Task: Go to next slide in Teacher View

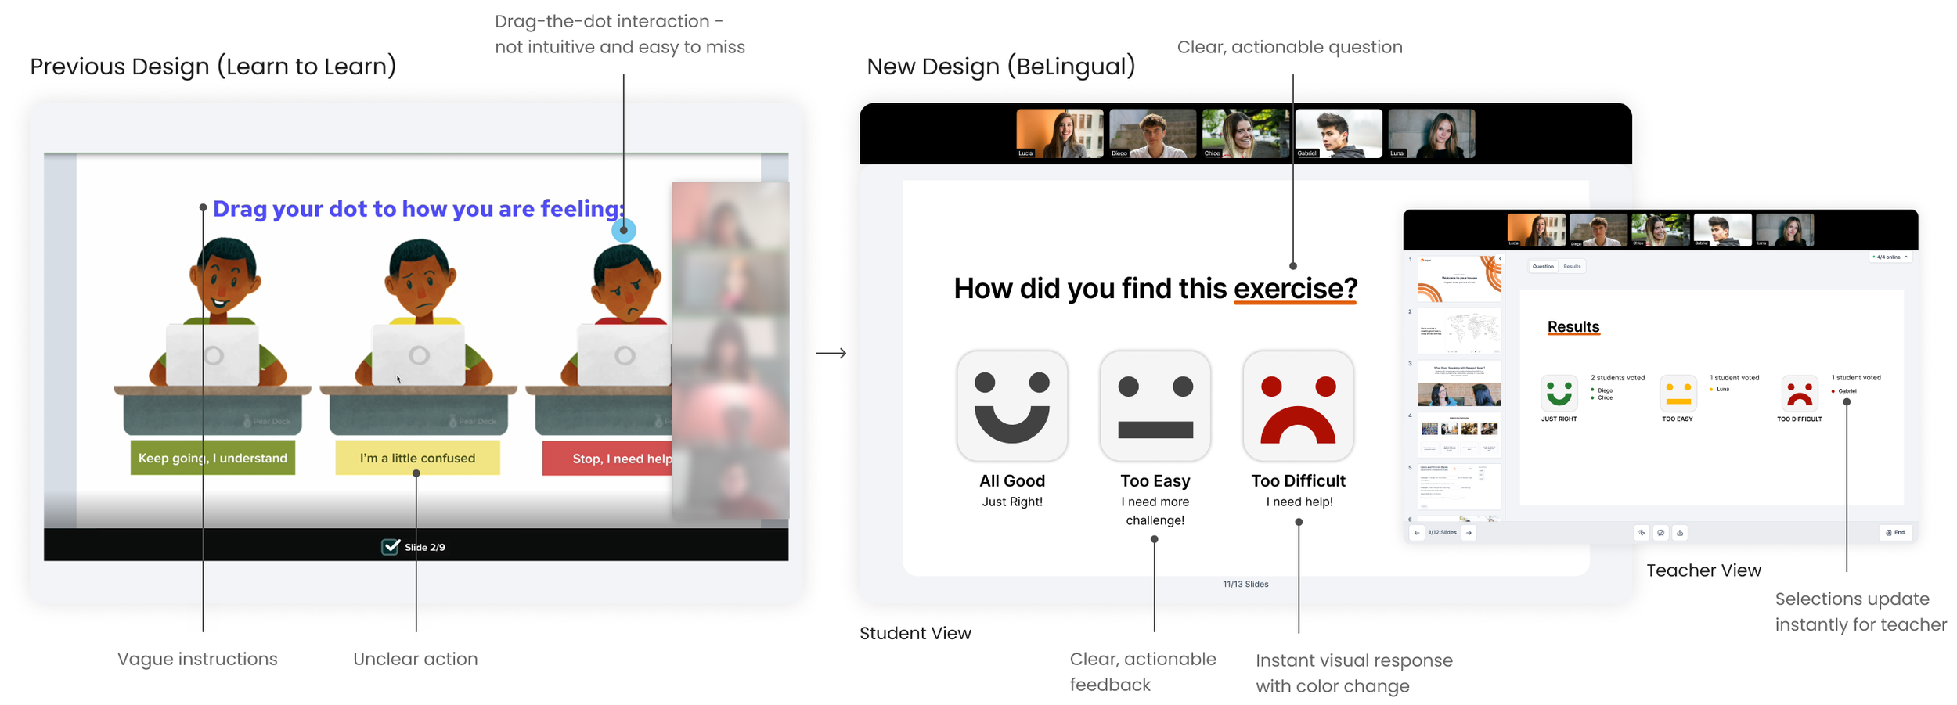Action: pos(1469,533)
